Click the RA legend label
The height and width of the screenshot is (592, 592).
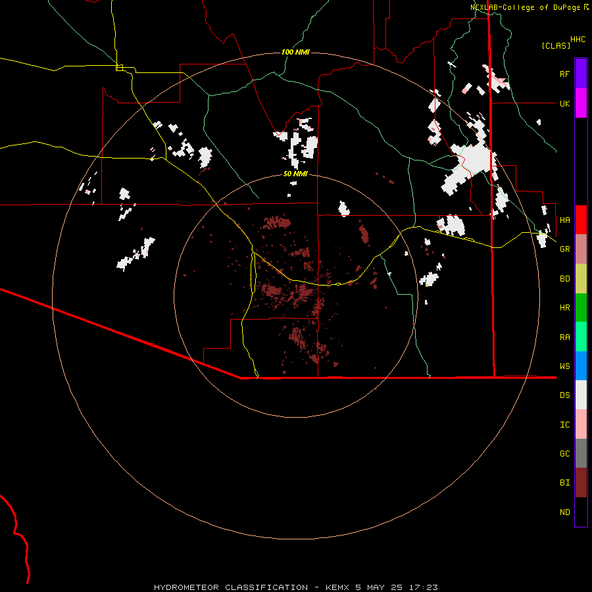[x=564, y=337]
